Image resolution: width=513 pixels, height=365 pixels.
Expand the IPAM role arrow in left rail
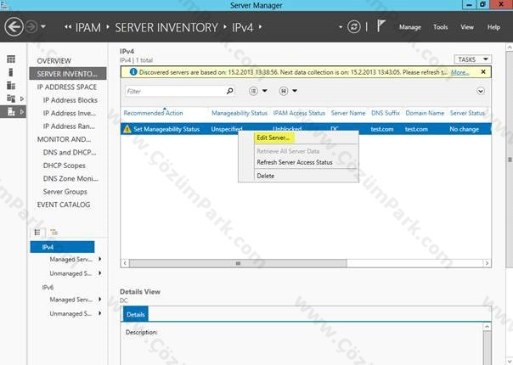22,112
